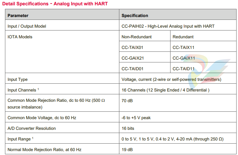Viewport: 238px width, 155px height.
Task: Select the '70 dB' specification value
Action: click(x=127, y=101)
